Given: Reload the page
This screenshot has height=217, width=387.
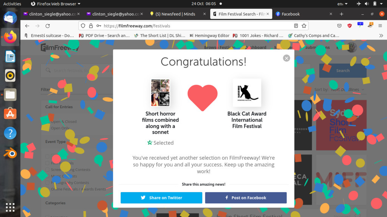Looking at the screenshot, I should click(x=48, y=26).
